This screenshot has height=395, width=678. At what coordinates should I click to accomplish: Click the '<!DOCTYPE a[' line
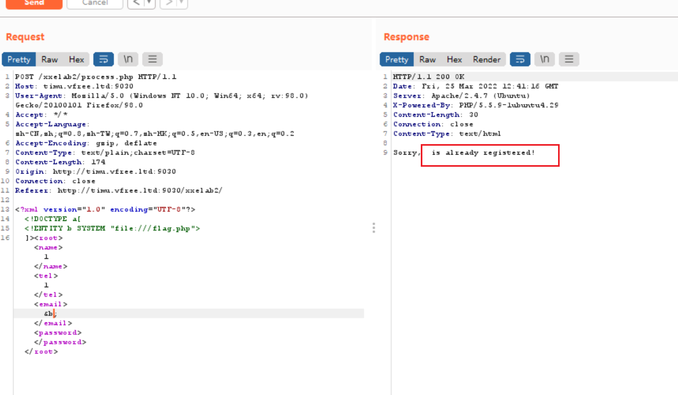point(53,219)
